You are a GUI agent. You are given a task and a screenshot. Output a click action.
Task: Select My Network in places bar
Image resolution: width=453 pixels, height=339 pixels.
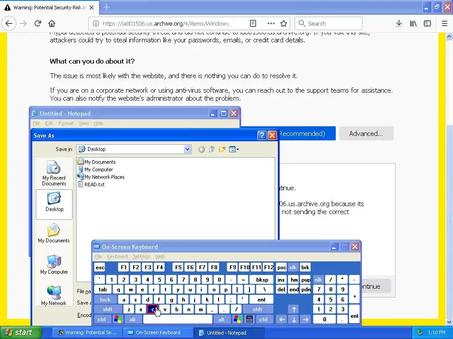[54, 295]
